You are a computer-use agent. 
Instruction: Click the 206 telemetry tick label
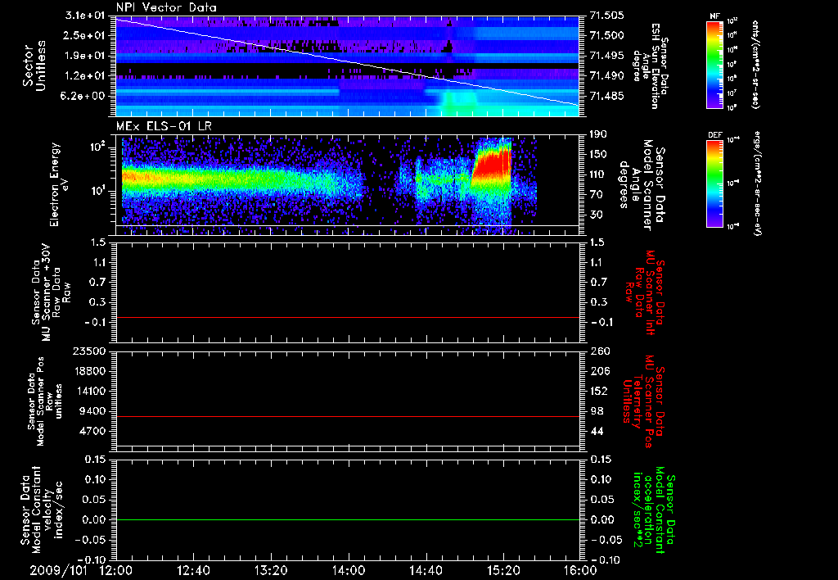point(599,371)
